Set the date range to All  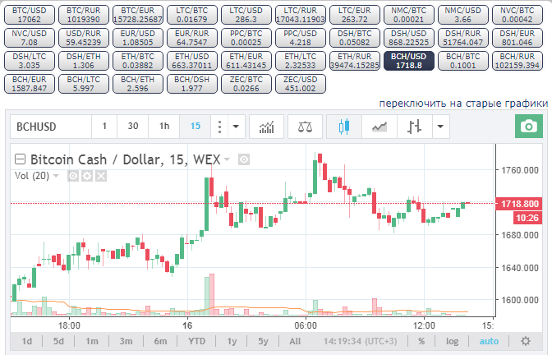coord(295,341)
